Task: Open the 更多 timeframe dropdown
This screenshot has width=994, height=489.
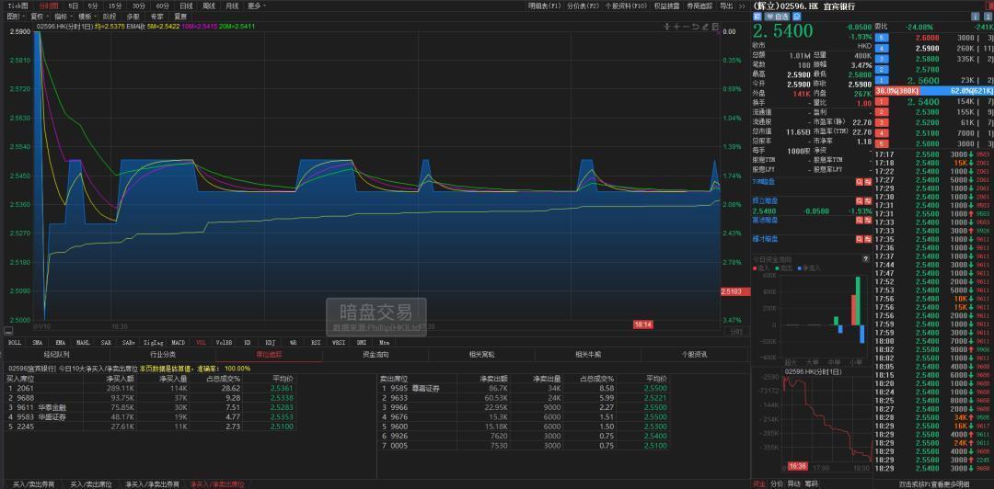Action: (257, 6)
